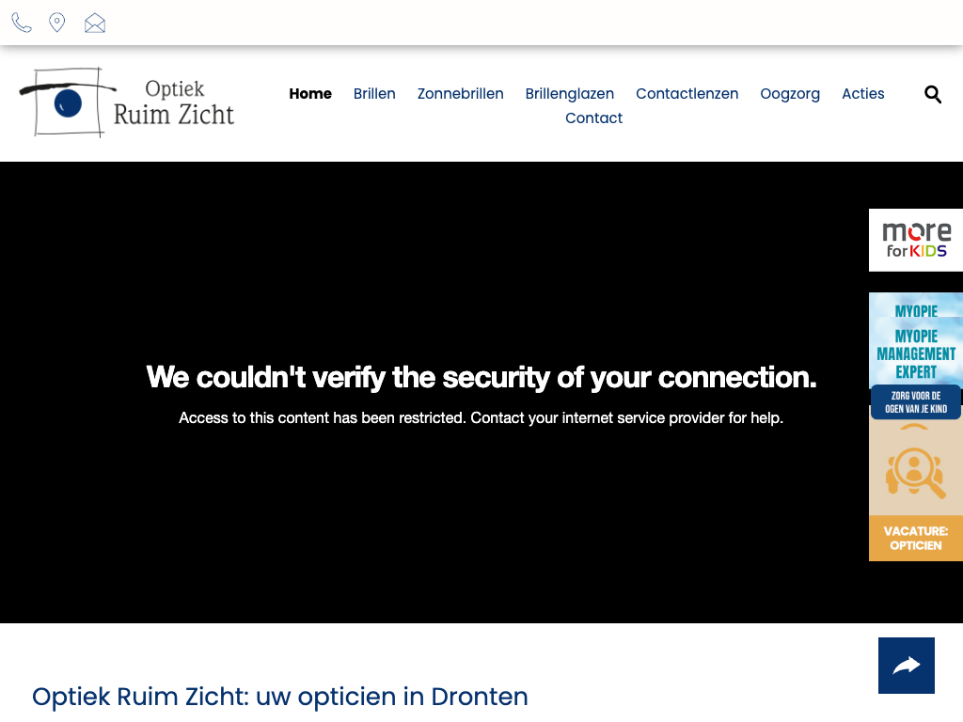
Task: Open the More for Kids banner
Action: coord(916,240)
